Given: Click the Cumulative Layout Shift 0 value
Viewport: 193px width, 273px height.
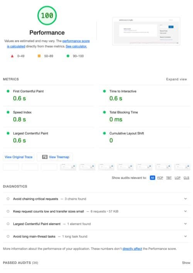Looking at the screenshot, I should [x=111, y=141].
